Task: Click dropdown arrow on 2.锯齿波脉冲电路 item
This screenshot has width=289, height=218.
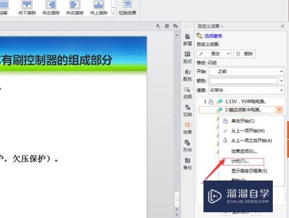Action: [x=279, y=110]
